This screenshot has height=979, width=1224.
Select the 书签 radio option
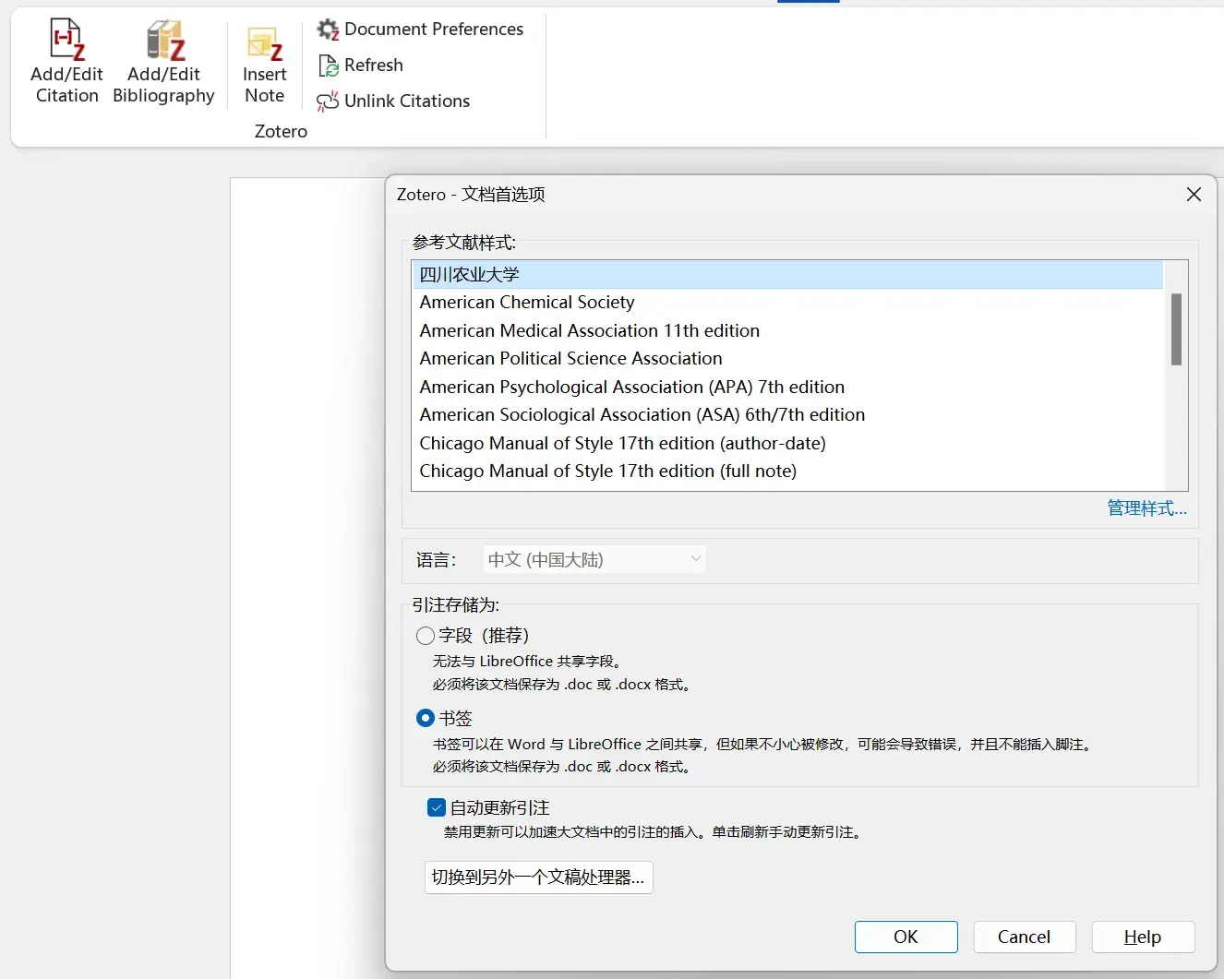point(426,718)
